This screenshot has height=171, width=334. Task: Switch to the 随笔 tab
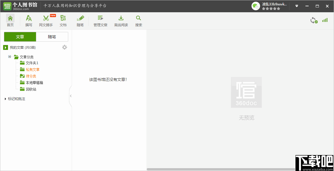pos(52,36)
